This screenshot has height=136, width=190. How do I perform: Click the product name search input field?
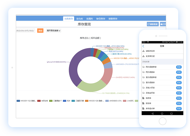(x=25, y=31)
